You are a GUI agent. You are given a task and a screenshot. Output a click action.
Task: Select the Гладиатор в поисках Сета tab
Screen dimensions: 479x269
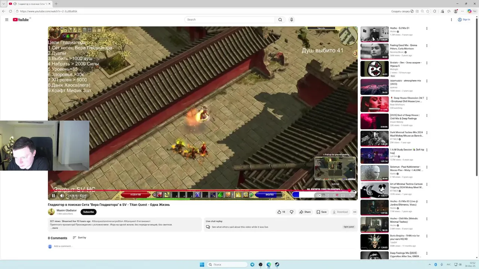tap(30, 4)
